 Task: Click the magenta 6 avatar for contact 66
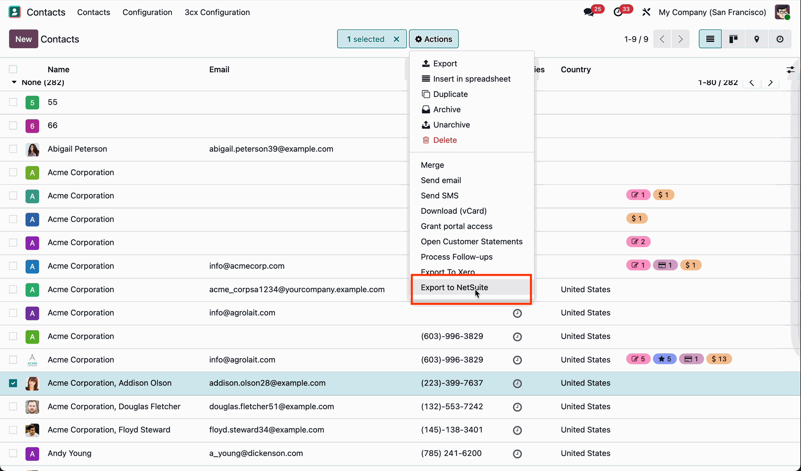tap(32, 126)
